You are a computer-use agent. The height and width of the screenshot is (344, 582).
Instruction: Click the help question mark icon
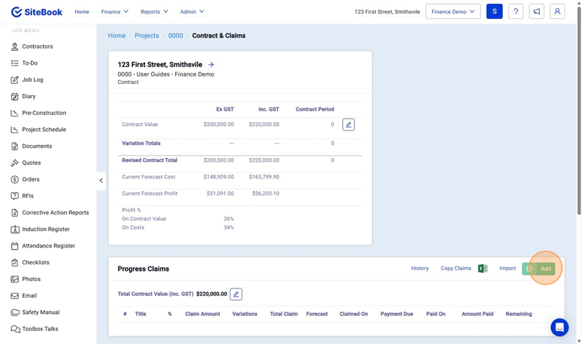pos(515,12)
